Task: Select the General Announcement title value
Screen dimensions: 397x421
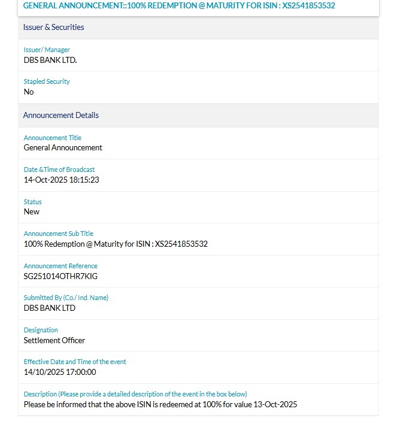Action: click(63, 148)
